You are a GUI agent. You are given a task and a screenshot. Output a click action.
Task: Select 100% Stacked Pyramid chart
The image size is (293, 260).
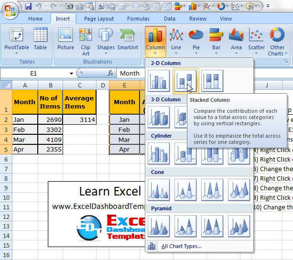pos(212,226)
